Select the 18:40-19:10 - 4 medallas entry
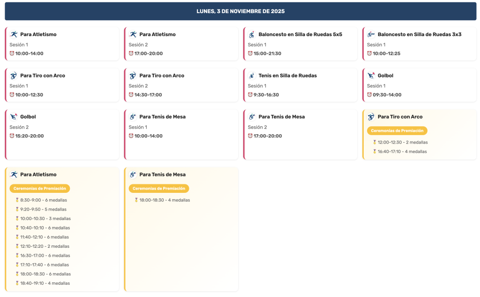Viewport: 480px width, 297px height. tap(45, 283)
